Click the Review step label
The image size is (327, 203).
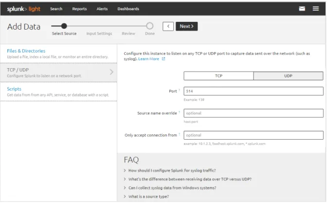click(x=128, y=34)
